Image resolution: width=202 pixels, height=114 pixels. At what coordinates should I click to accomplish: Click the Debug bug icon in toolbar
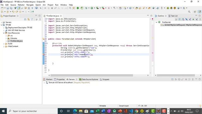click(86, 8)
